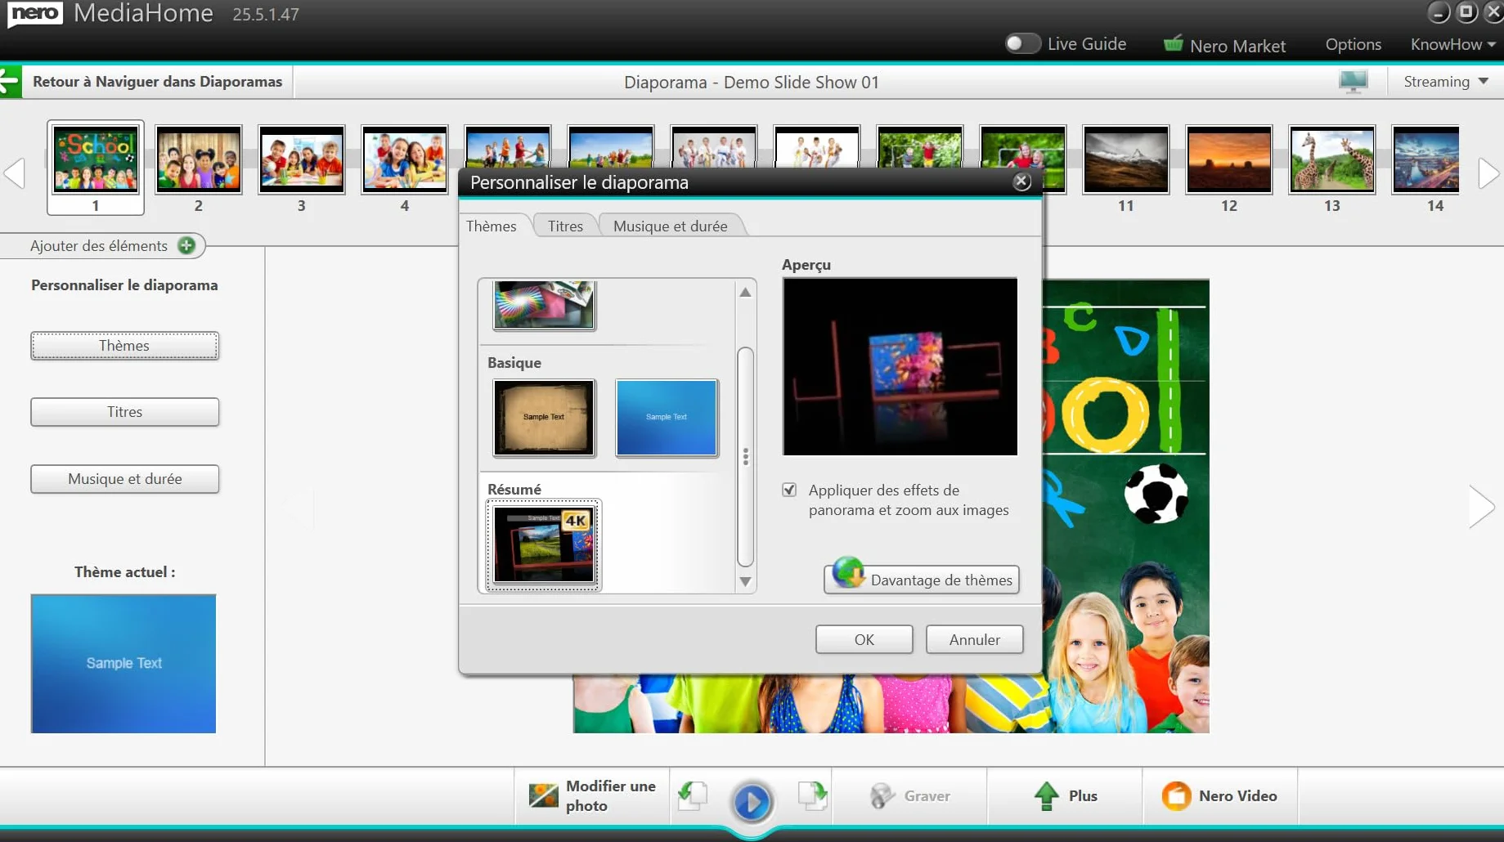Open the Musique et durée tab

[x=670, y=226]
